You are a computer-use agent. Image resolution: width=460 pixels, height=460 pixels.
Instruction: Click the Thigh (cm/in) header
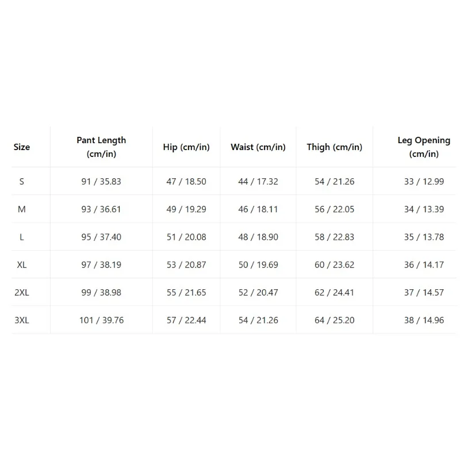[x=335, y=147]
